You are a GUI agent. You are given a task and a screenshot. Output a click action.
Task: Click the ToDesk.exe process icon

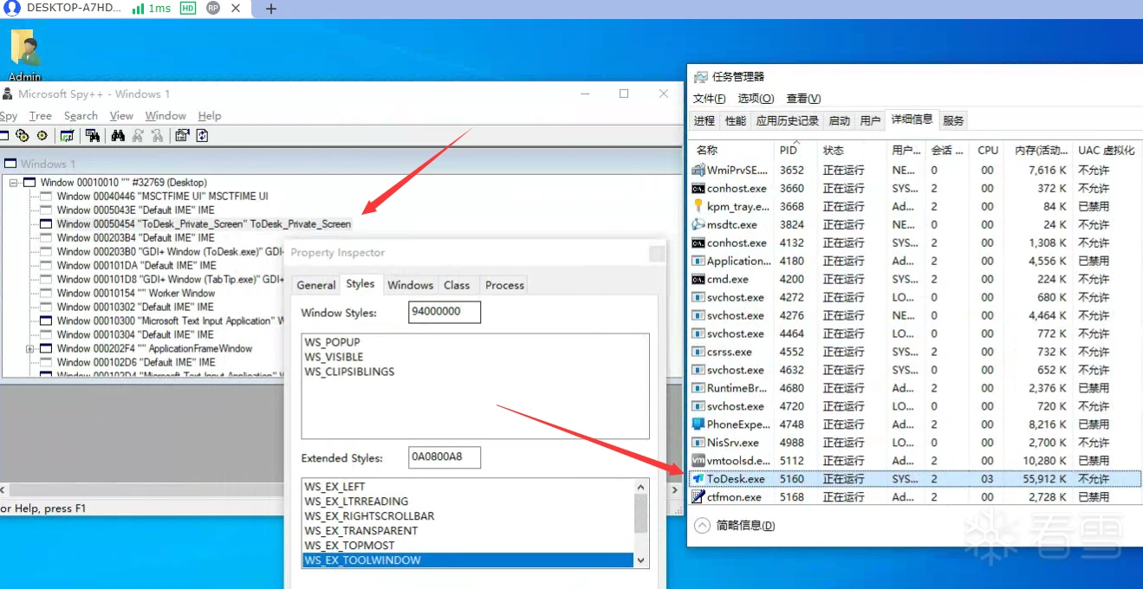coord(698,478)
